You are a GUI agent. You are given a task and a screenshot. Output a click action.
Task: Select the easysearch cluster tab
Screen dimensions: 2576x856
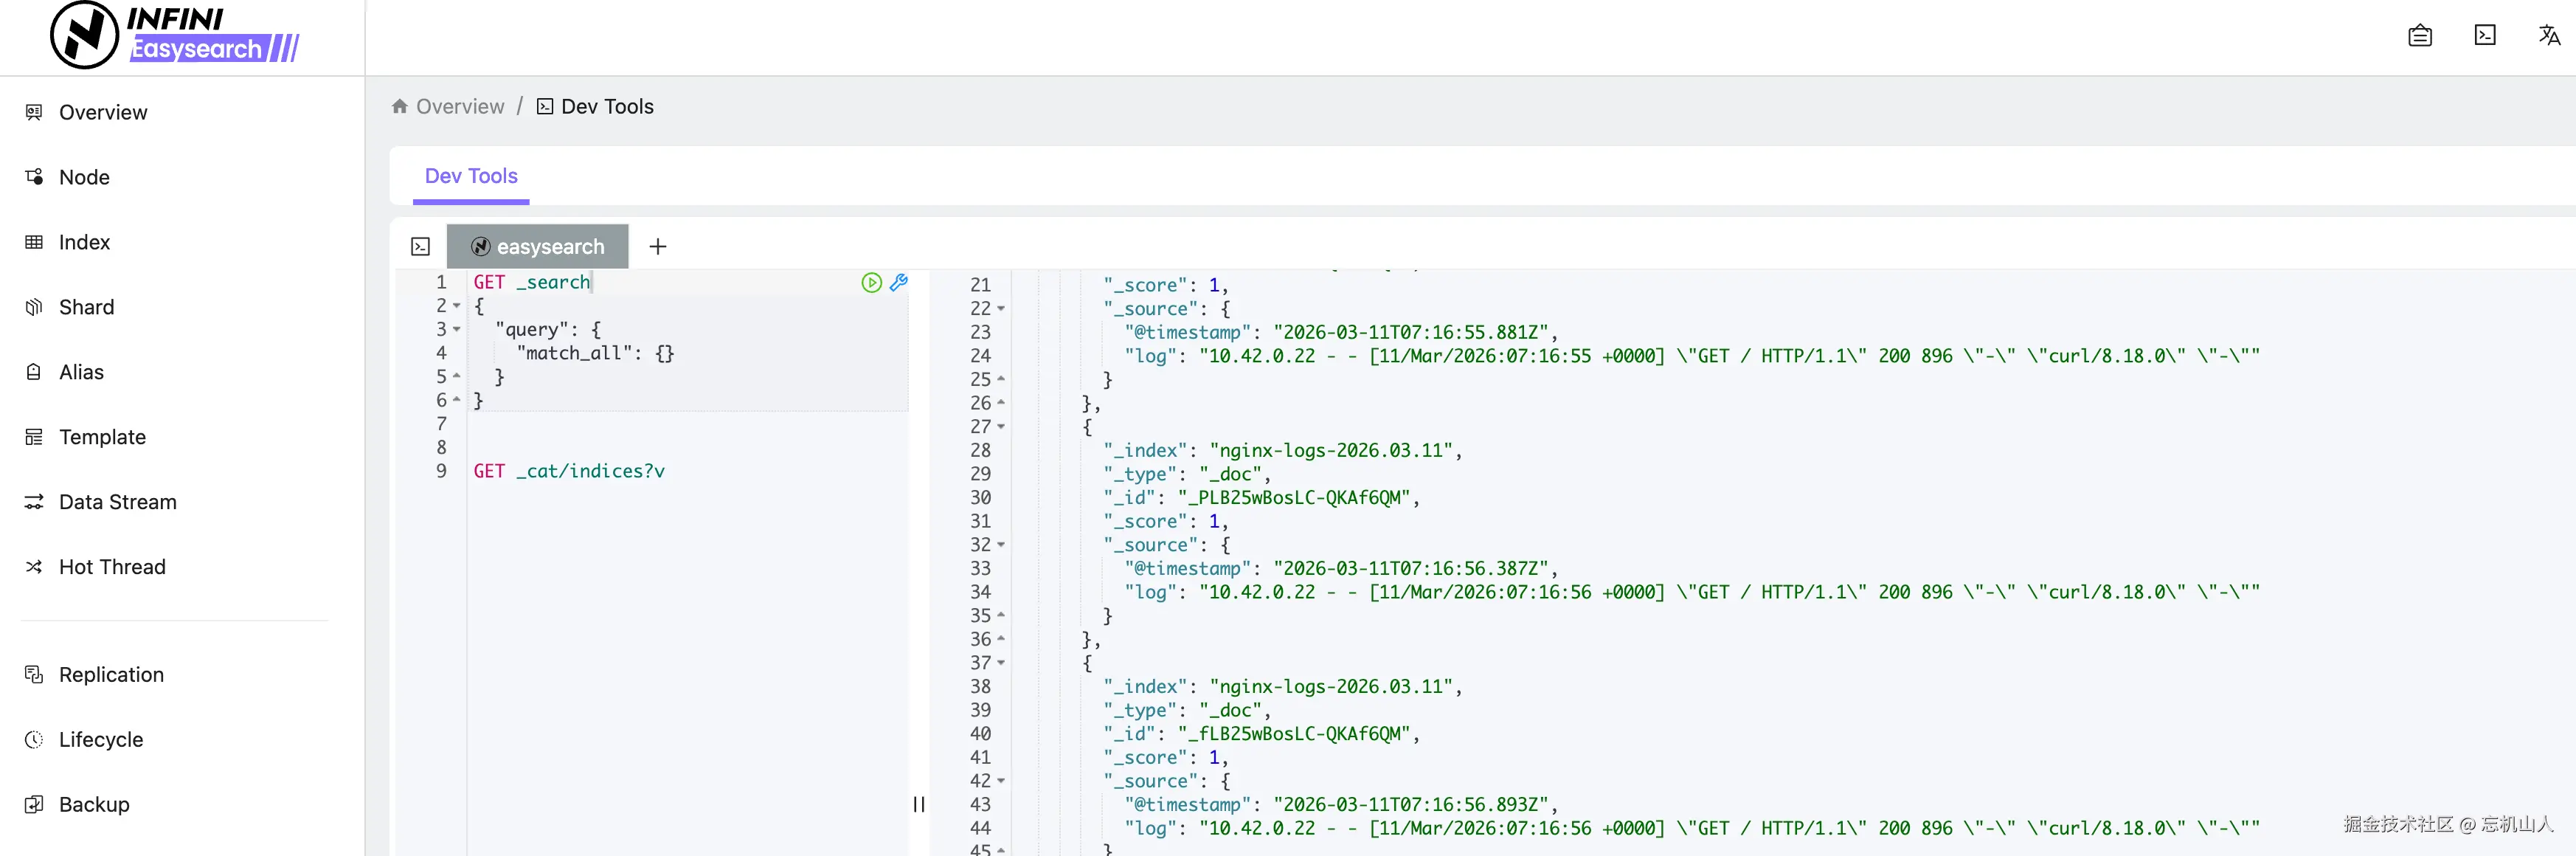coord(538,247)
